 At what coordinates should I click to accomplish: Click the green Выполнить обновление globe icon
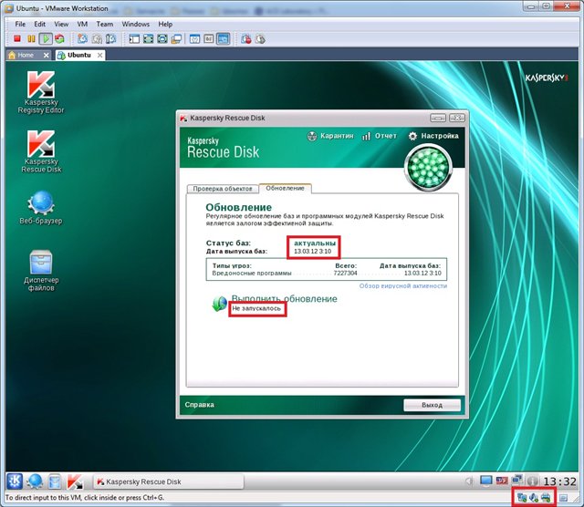click(219, 304)
